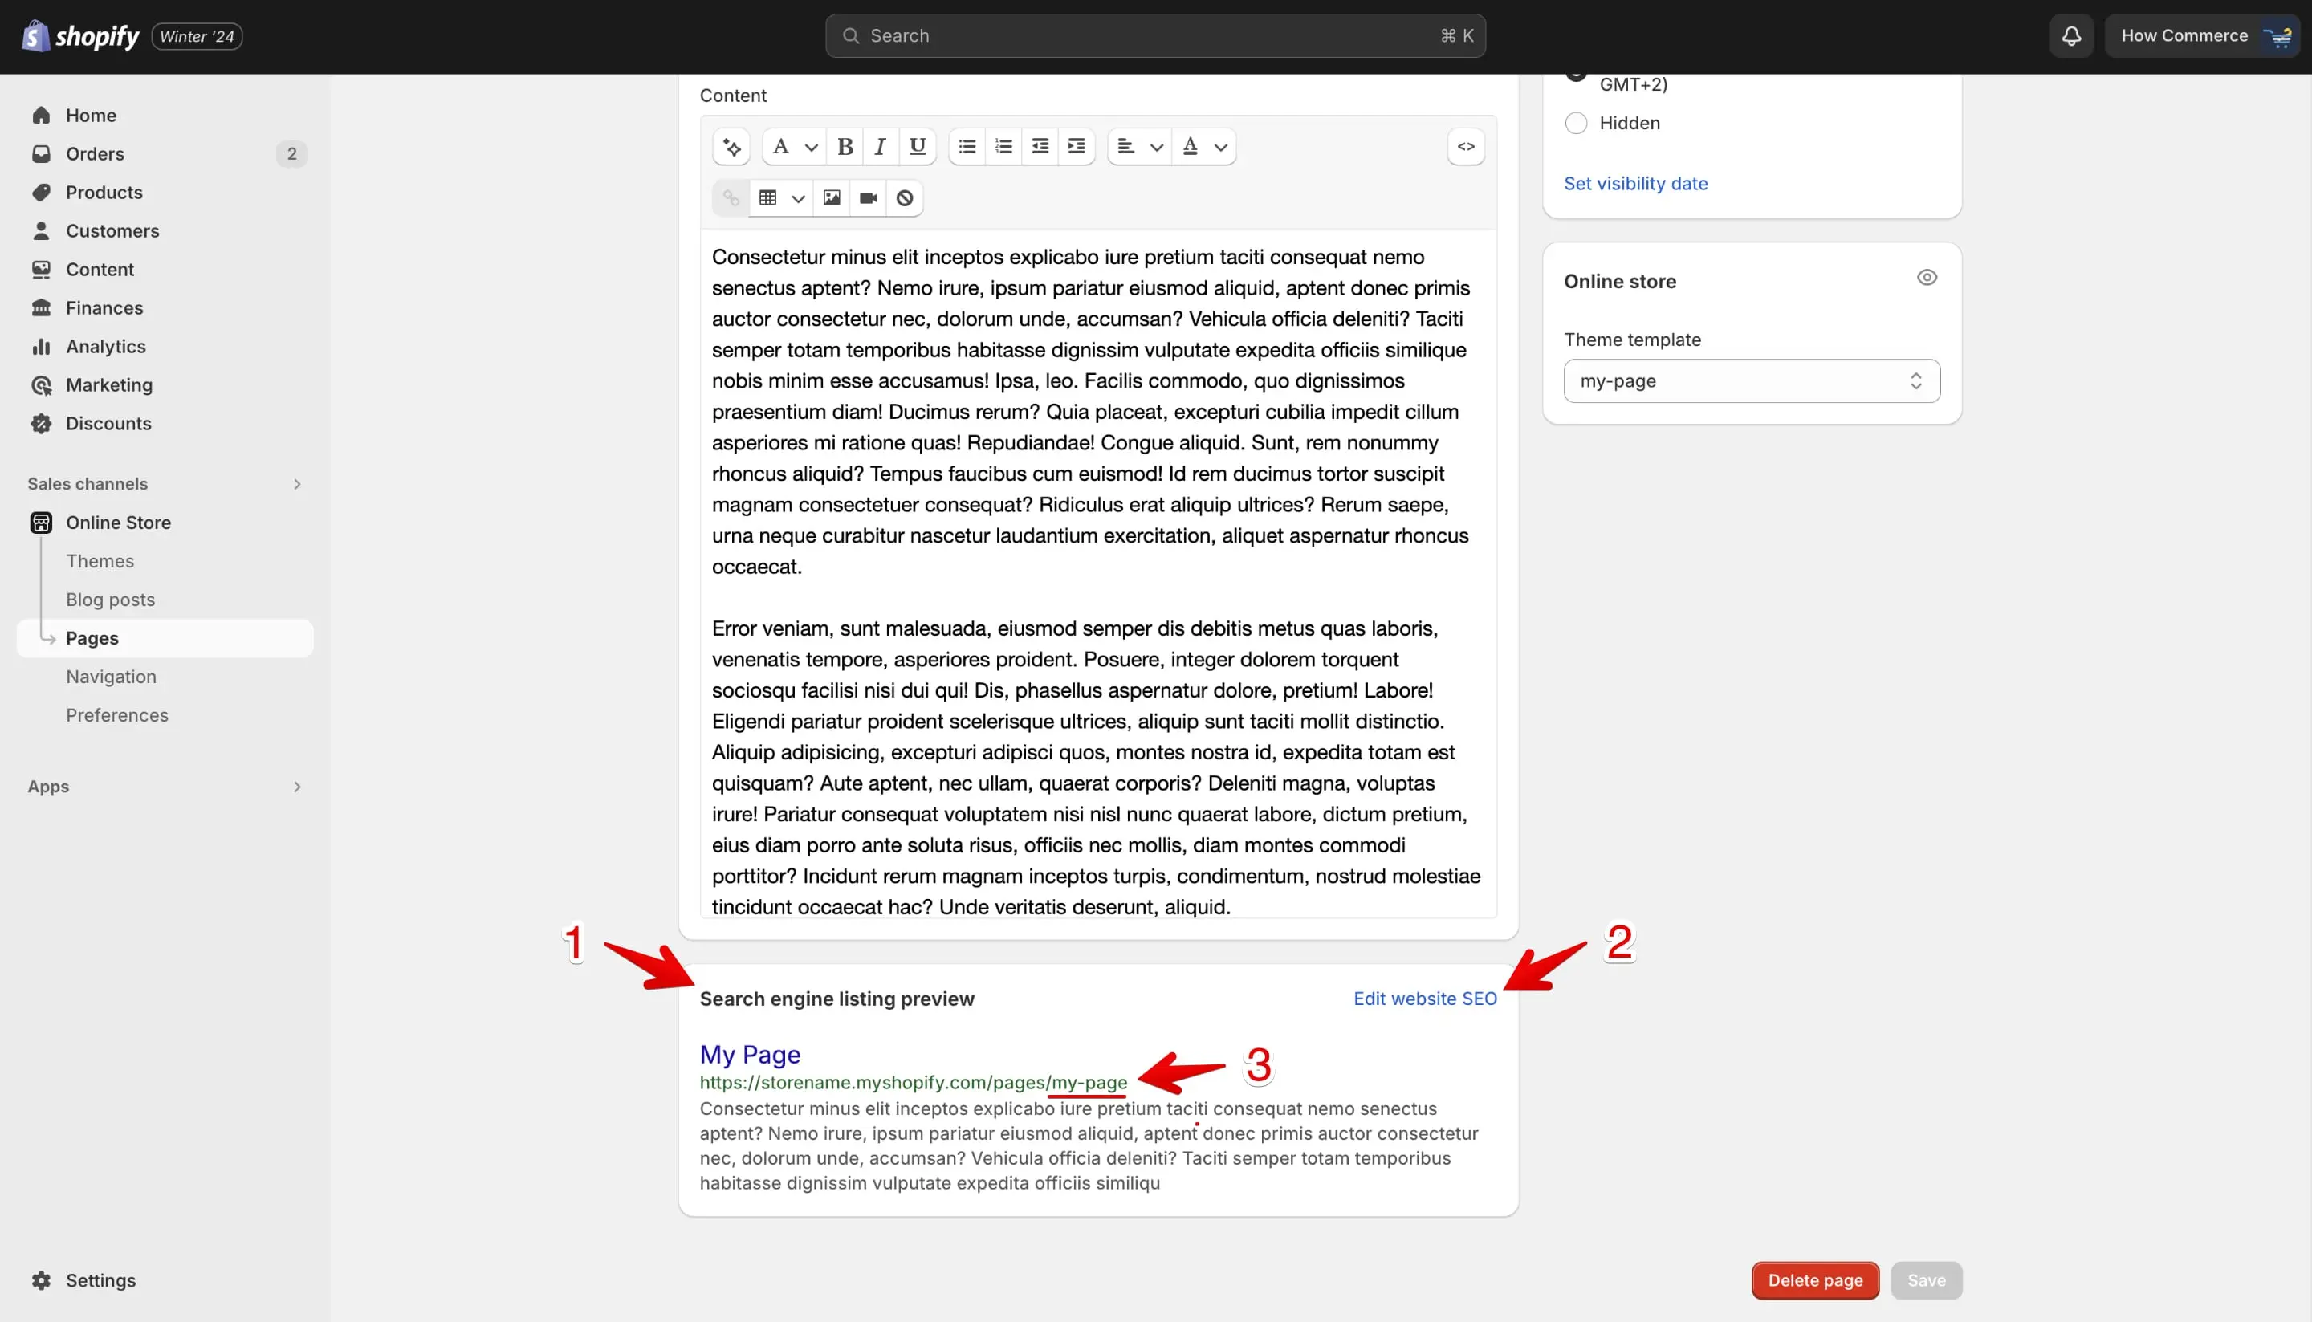Show HTML source code view
2312x1322 pixels.
(x=1466, y=147)
